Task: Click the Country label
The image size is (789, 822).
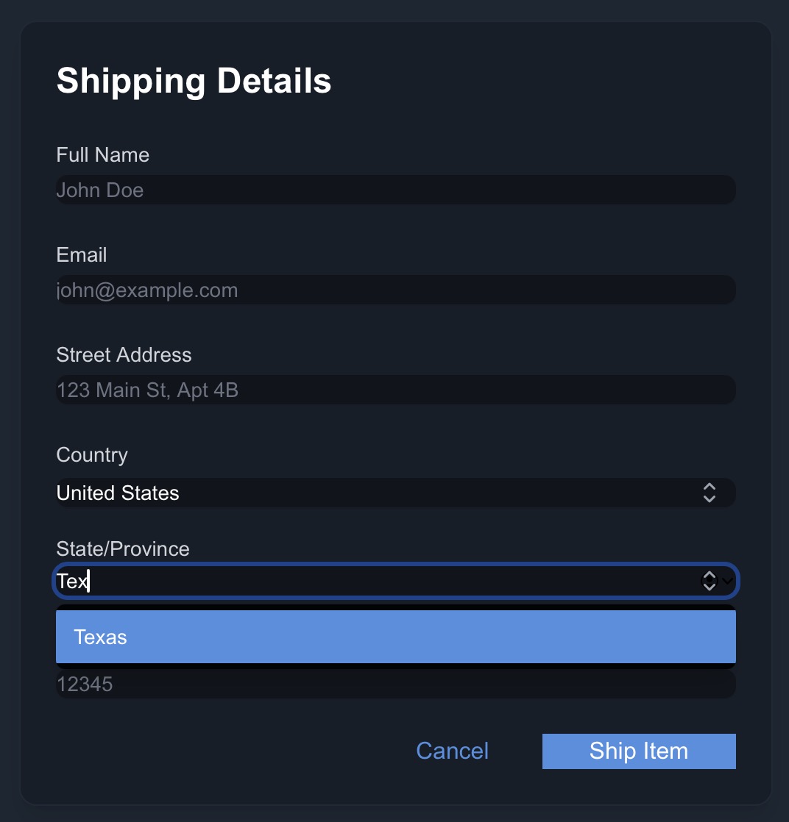Action: [92, 455]
